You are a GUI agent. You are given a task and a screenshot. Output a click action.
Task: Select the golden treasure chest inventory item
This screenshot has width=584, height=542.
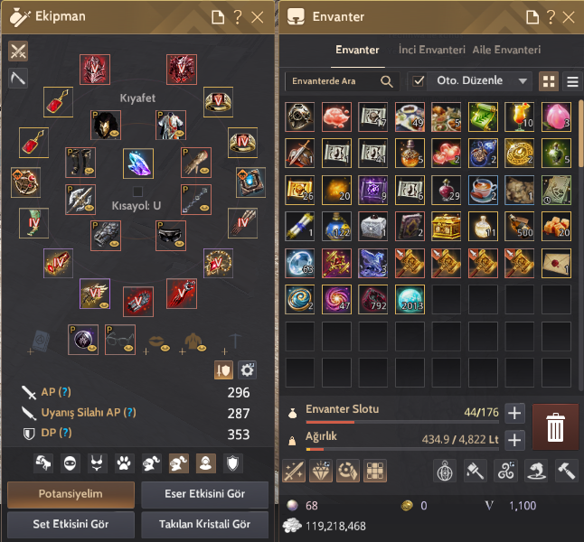447,227
